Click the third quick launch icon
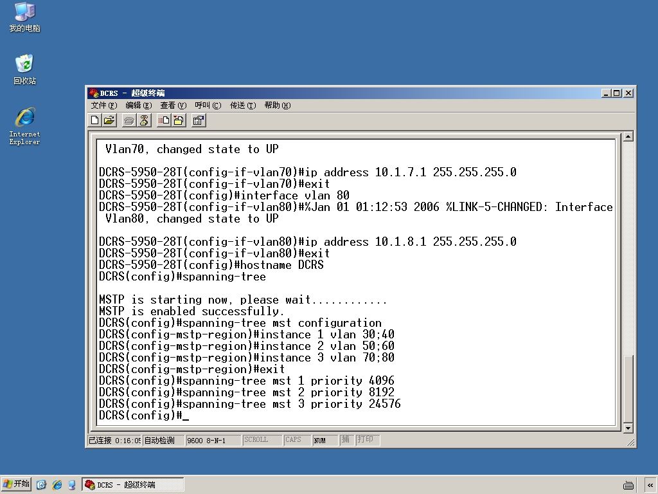Viewport: 658px width, 494px height. pyautogui.click(x=72, y=485)
